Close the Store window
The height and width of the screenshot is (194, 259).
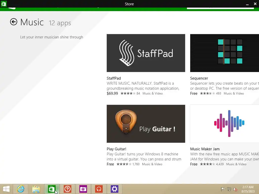click(x=255, y=4)
